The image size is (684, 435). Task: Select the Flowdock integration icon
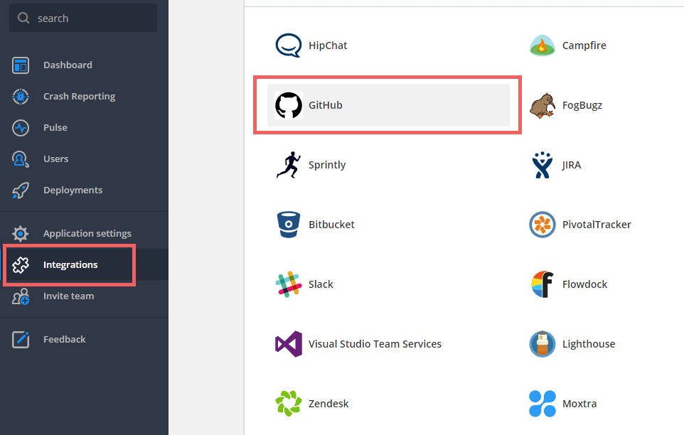pyautogui.click(x=543, y=284)
